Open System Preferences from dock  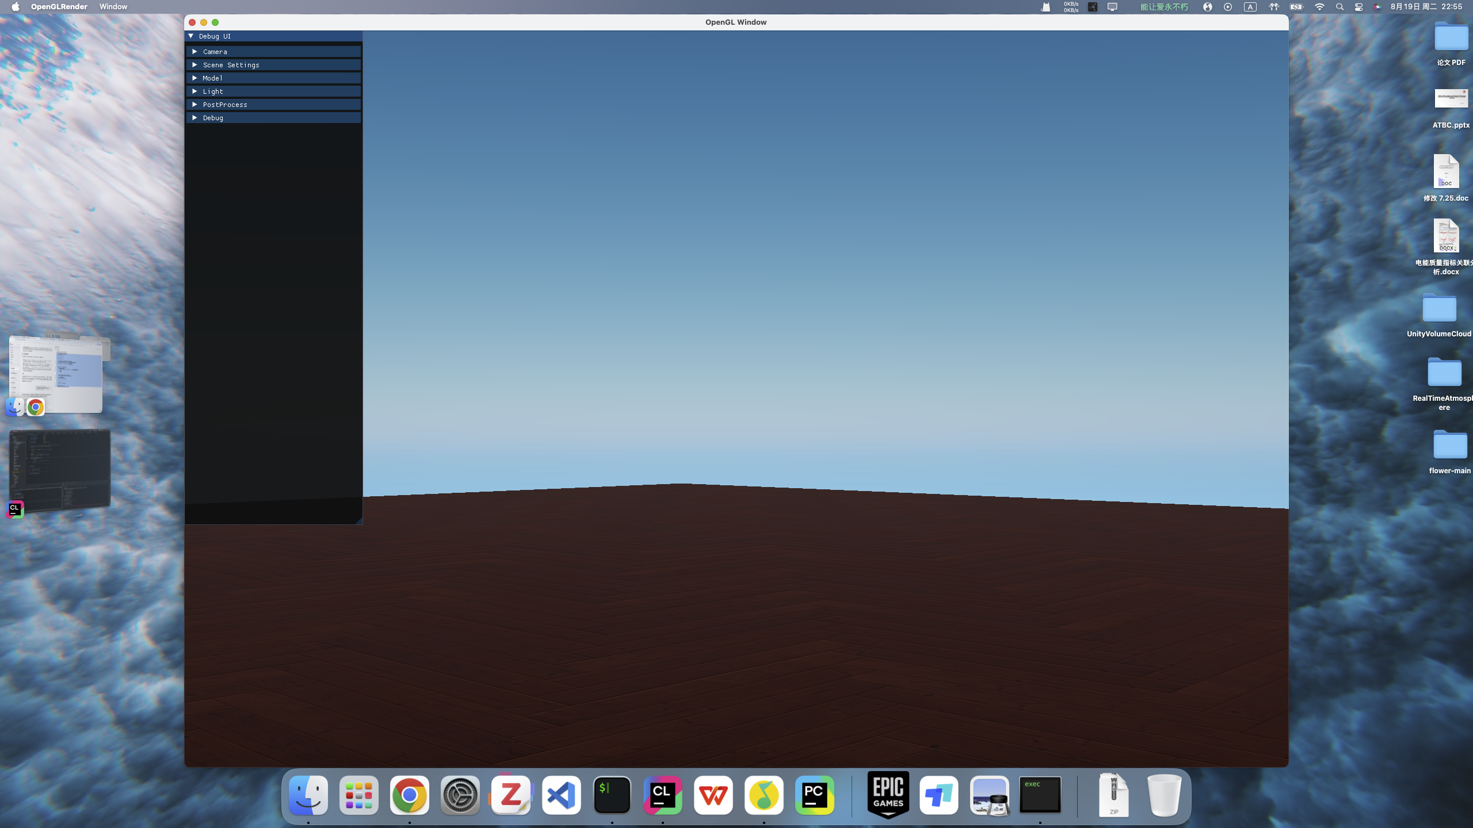click(460, 795)
